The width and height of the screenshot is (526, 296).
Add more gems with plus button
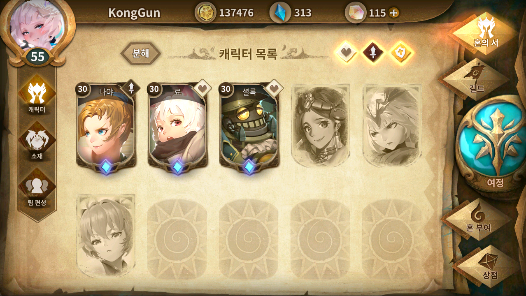pos(393,13)
